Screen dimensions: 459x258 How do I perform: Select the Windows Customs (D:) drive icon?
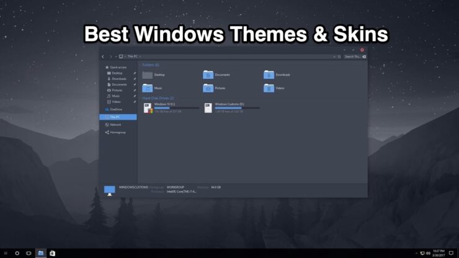208,108
